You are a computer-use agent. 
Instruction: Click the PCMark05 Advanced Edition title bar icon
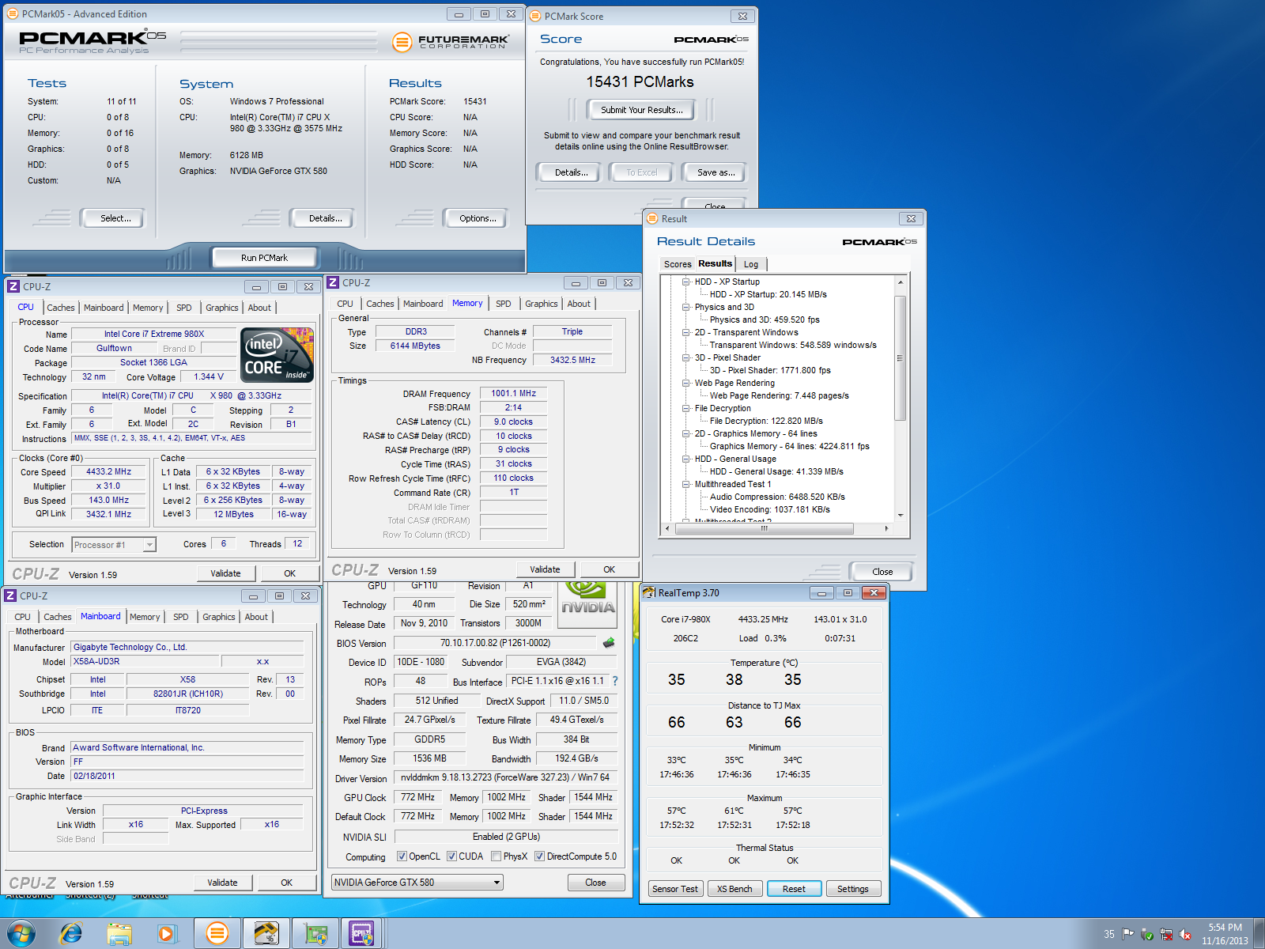point(13,13)
